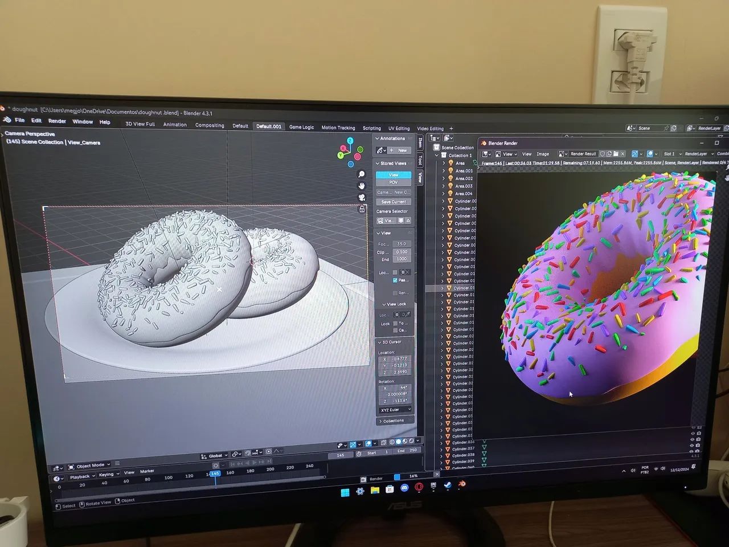This screenshot has height=547, width=729.
Task: Open File Explorer from the taskbar
Action: click(x=375, y=490)
